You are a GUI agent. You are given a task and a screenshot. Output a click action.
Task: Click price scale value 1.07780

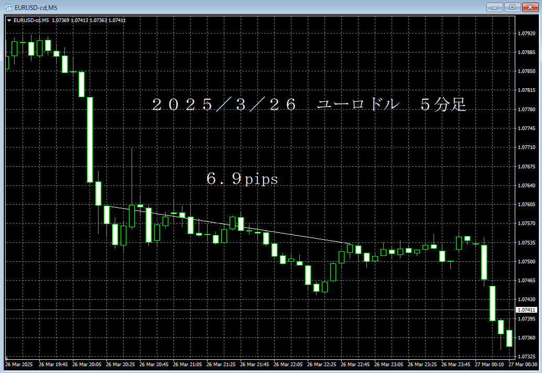click(x=526, y=109)
